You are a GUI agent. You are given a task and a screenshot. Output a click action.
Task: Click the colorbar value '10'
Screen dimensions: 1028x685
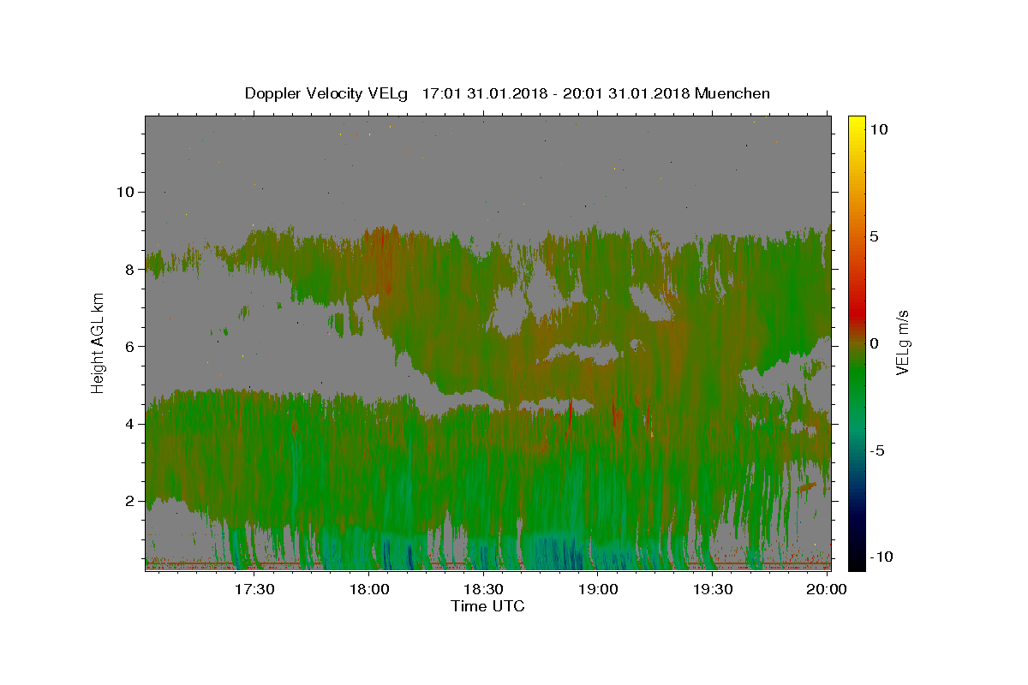tap(877, 129)
